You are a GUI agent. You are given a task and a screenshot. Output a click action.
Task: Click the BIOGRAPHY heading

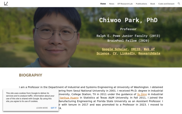31,75
